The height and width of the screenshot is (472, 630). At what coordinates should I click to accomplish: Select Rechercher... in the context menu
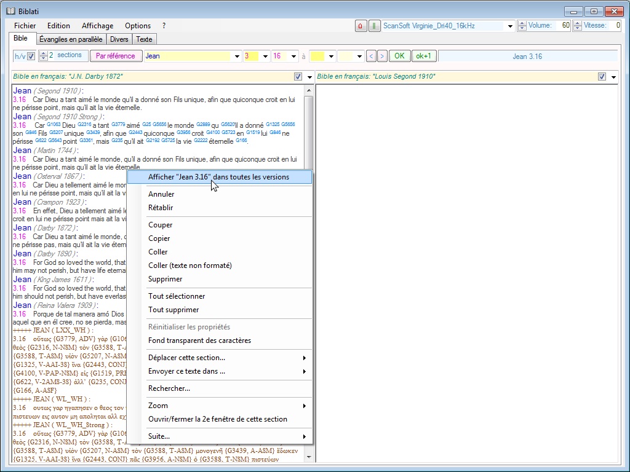(169, 388)
